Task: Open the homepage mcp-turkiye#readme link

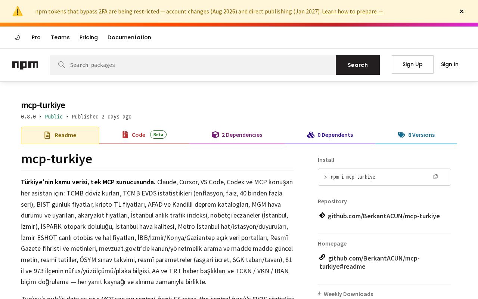Action: (x=369, y=262)
